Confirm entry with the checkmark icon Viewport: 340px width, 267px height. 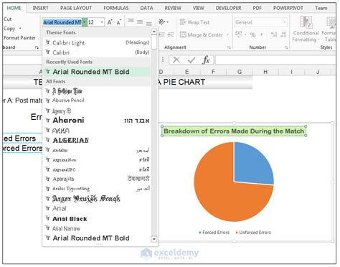point(192,60)
